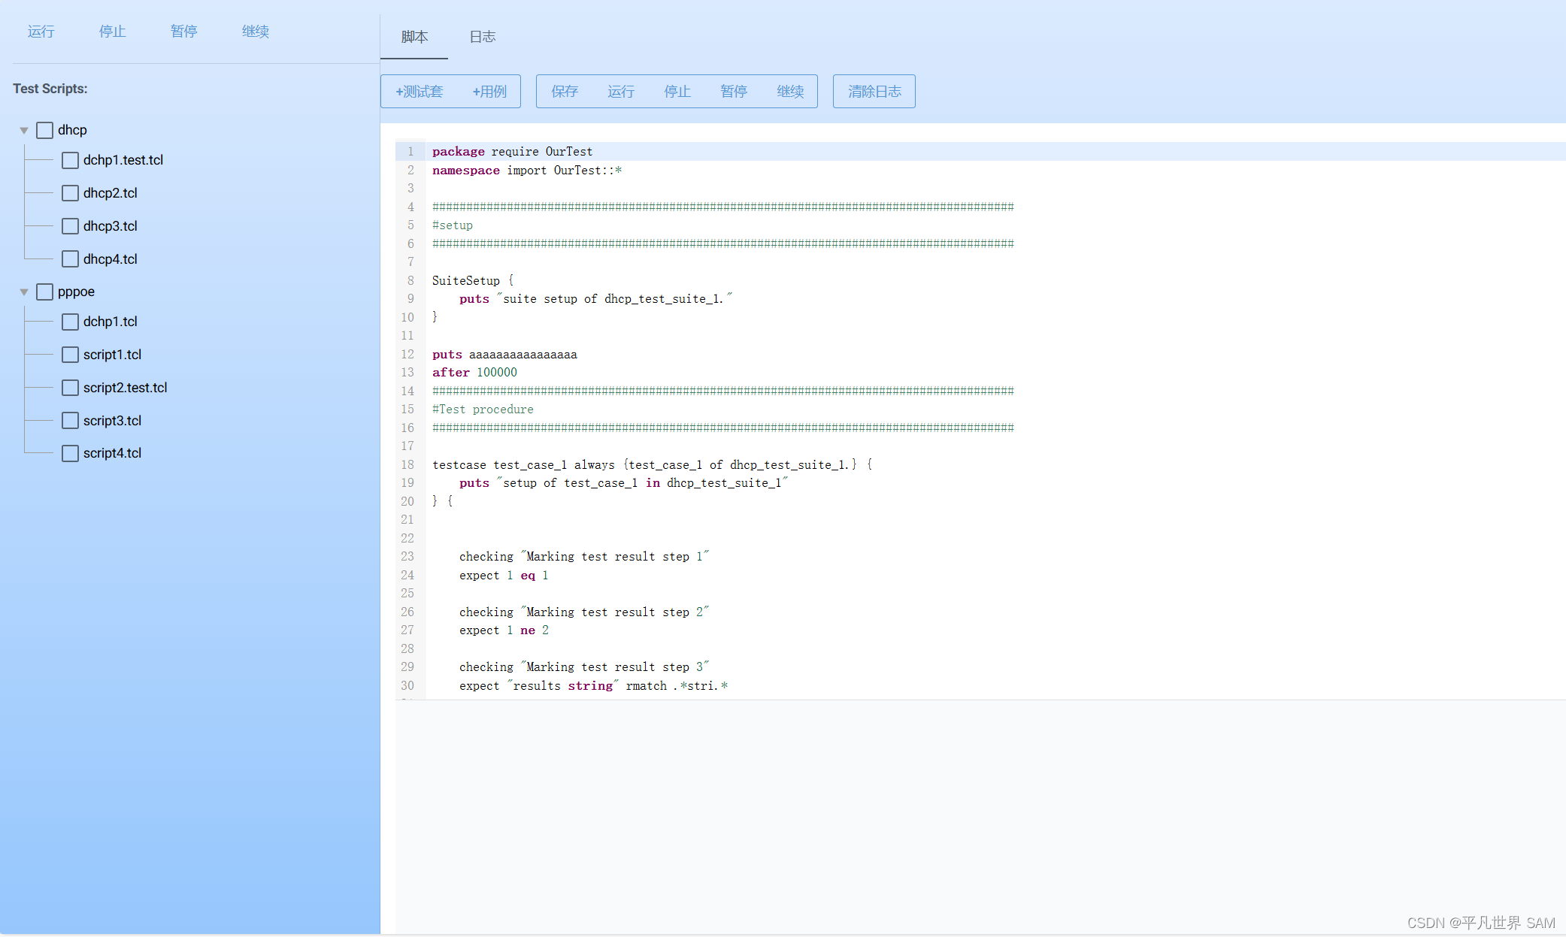
Task: Tick checkbox for dchp1.test.tcl
Action: tap(70, 161)
